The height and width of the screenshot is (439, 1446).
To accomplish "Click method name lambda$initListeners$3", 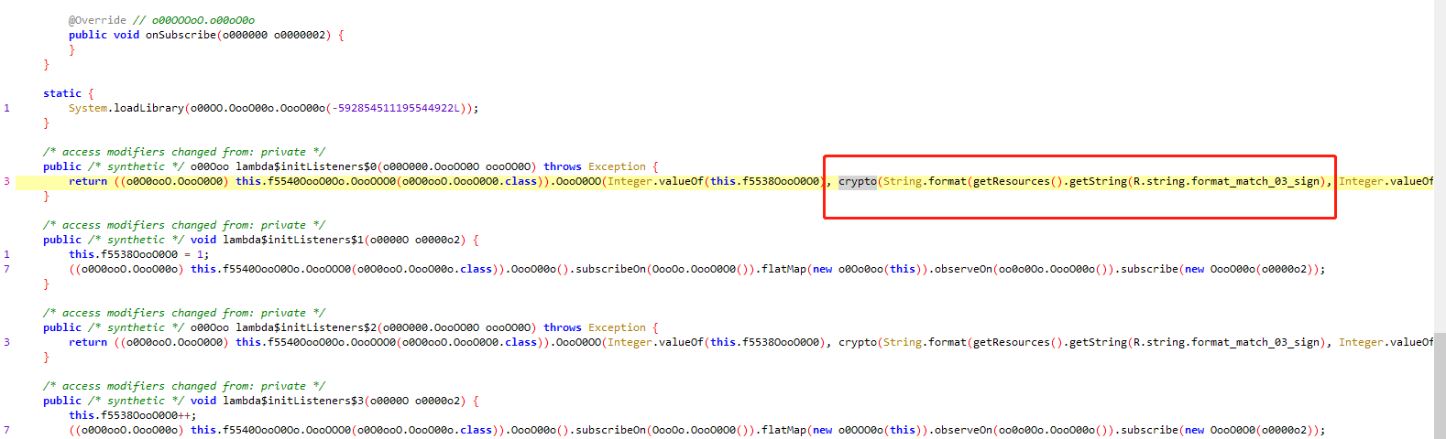I will coord(293,401).
